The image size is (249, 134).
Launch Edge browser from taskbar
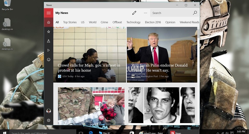(91, 132)
